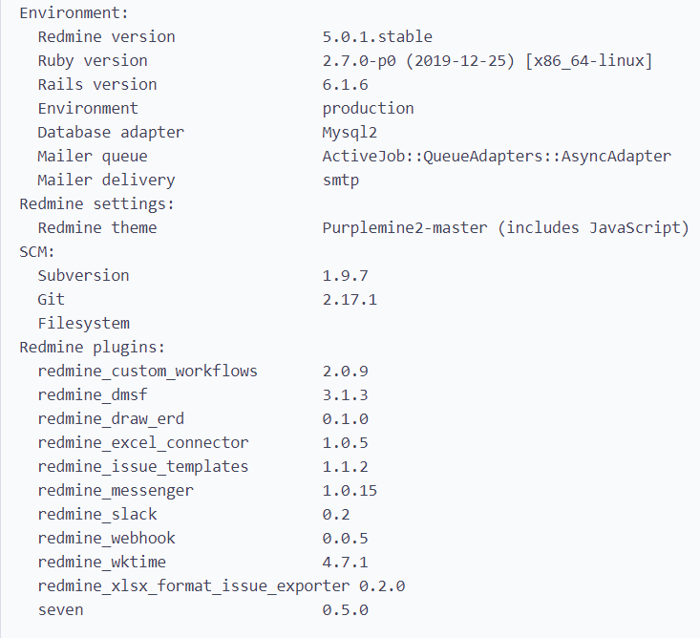
Task: Click redmine_messenger version 1.0.15
Action: tap(350, 491)
